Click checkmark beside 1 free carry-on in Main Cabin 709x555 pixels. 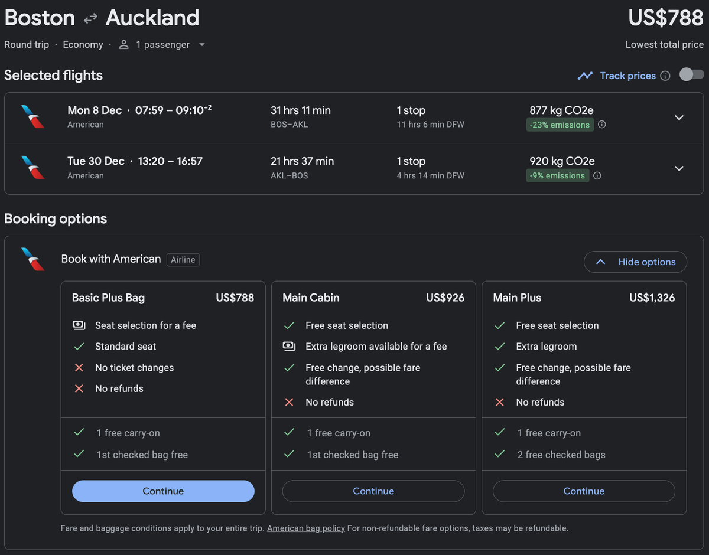(x=289, y=432)
